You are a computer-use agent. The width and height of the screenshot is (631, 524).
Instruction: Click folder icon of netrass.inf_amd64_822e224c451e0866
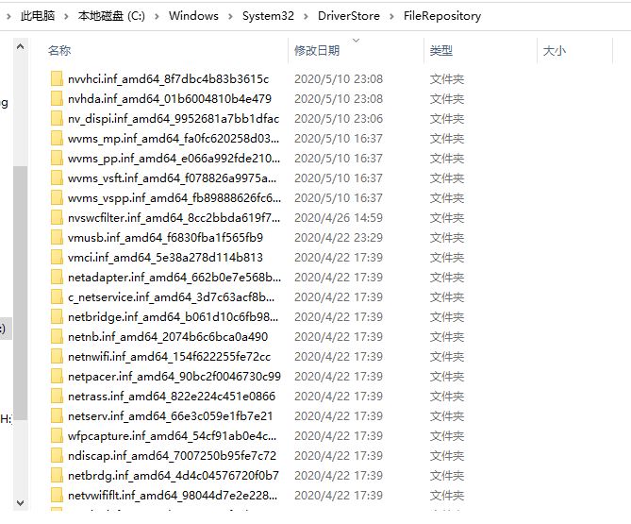click(57, 396)
